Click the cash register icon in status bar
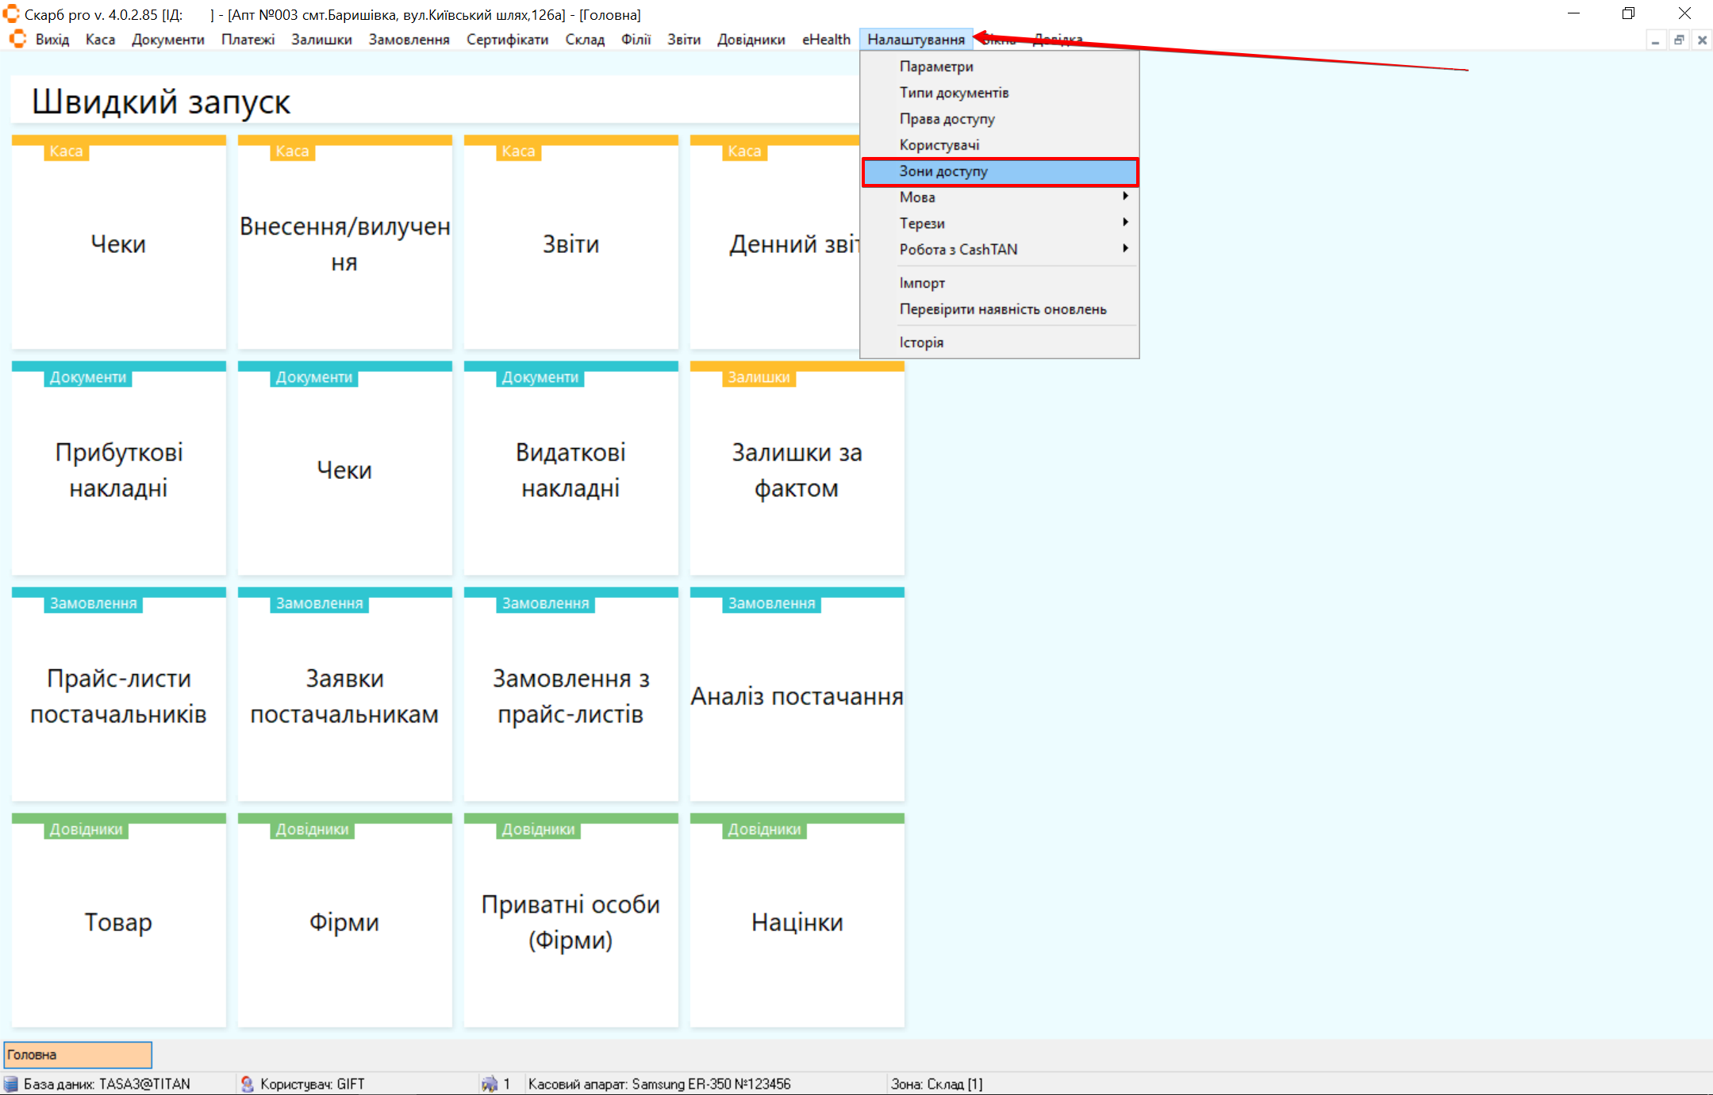1713x1095 pixels. click(490, 1084)
